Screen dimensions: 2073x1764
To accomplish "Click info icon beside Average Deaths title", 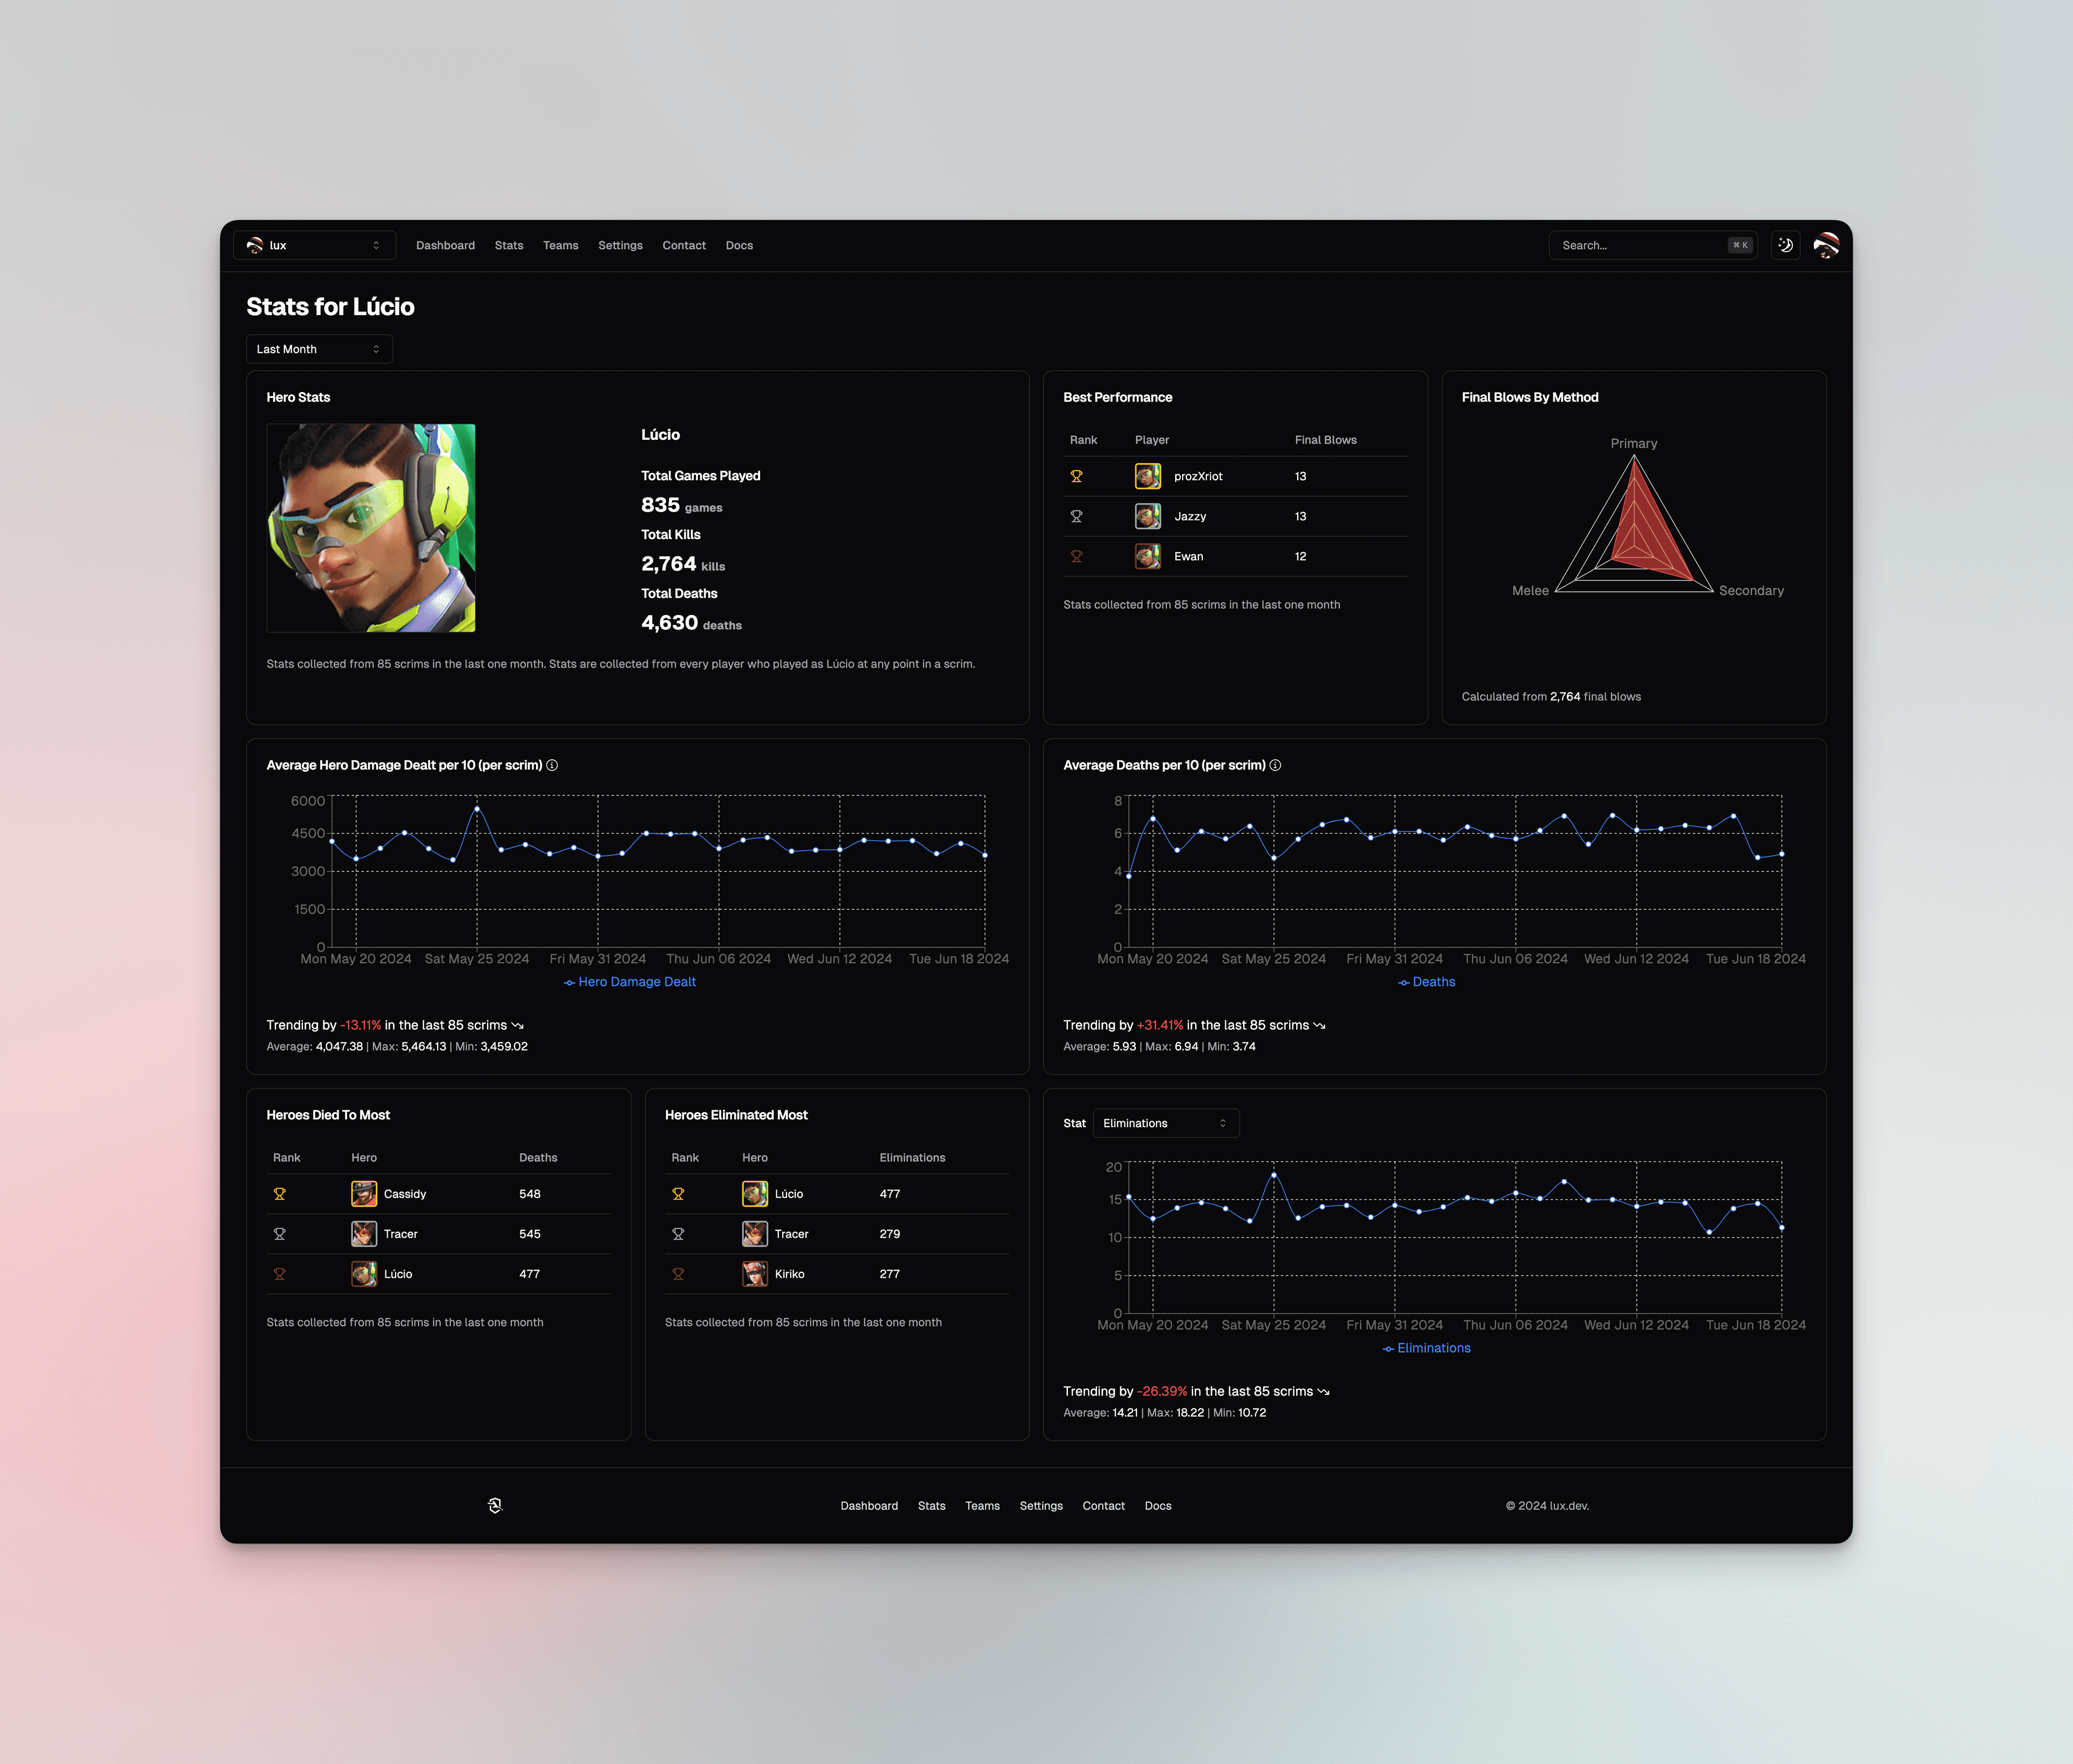I will point(1276,765).
